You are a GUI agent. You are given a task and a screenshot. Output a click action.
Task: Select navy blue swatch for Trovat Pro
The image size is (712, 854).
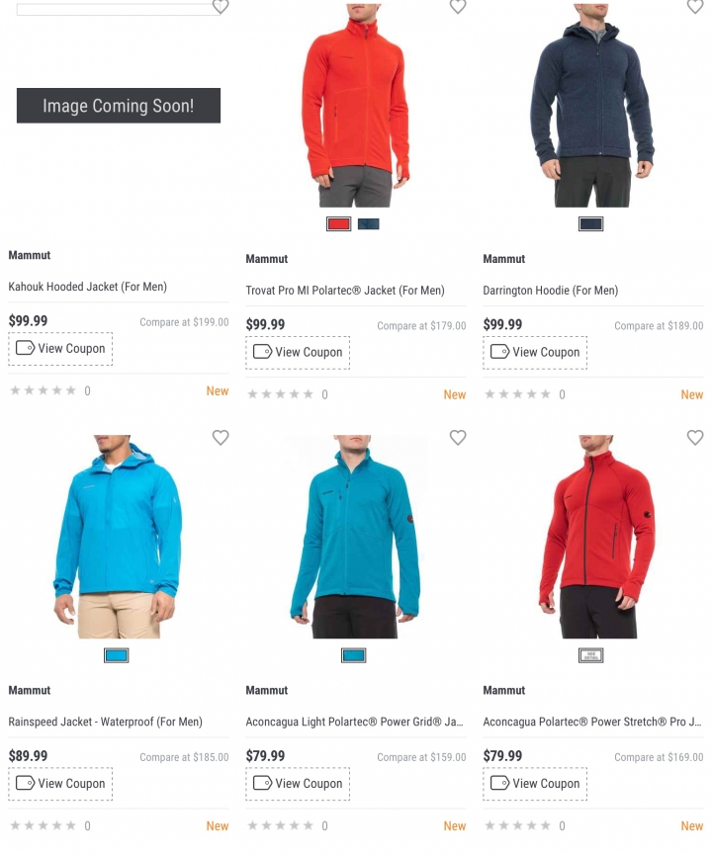click(x=369, y=223)
